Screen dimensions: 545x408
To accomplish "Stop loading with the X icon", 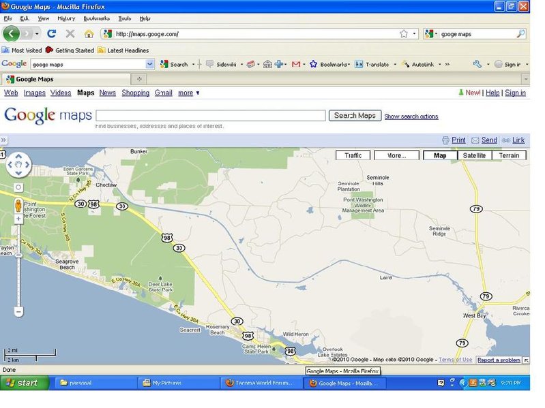I will click(70, 33).
